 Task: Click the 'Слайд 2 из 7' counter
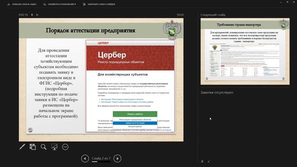click(101, 158)
